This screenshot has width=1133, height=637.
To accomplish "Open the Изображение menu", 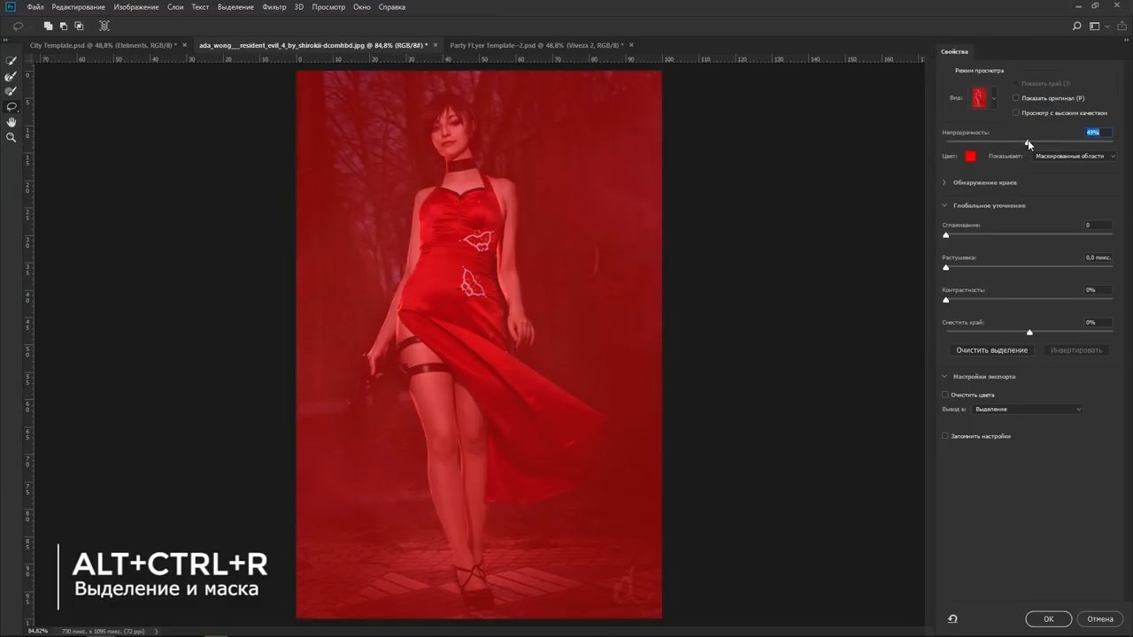I will (x=136, y=7).
